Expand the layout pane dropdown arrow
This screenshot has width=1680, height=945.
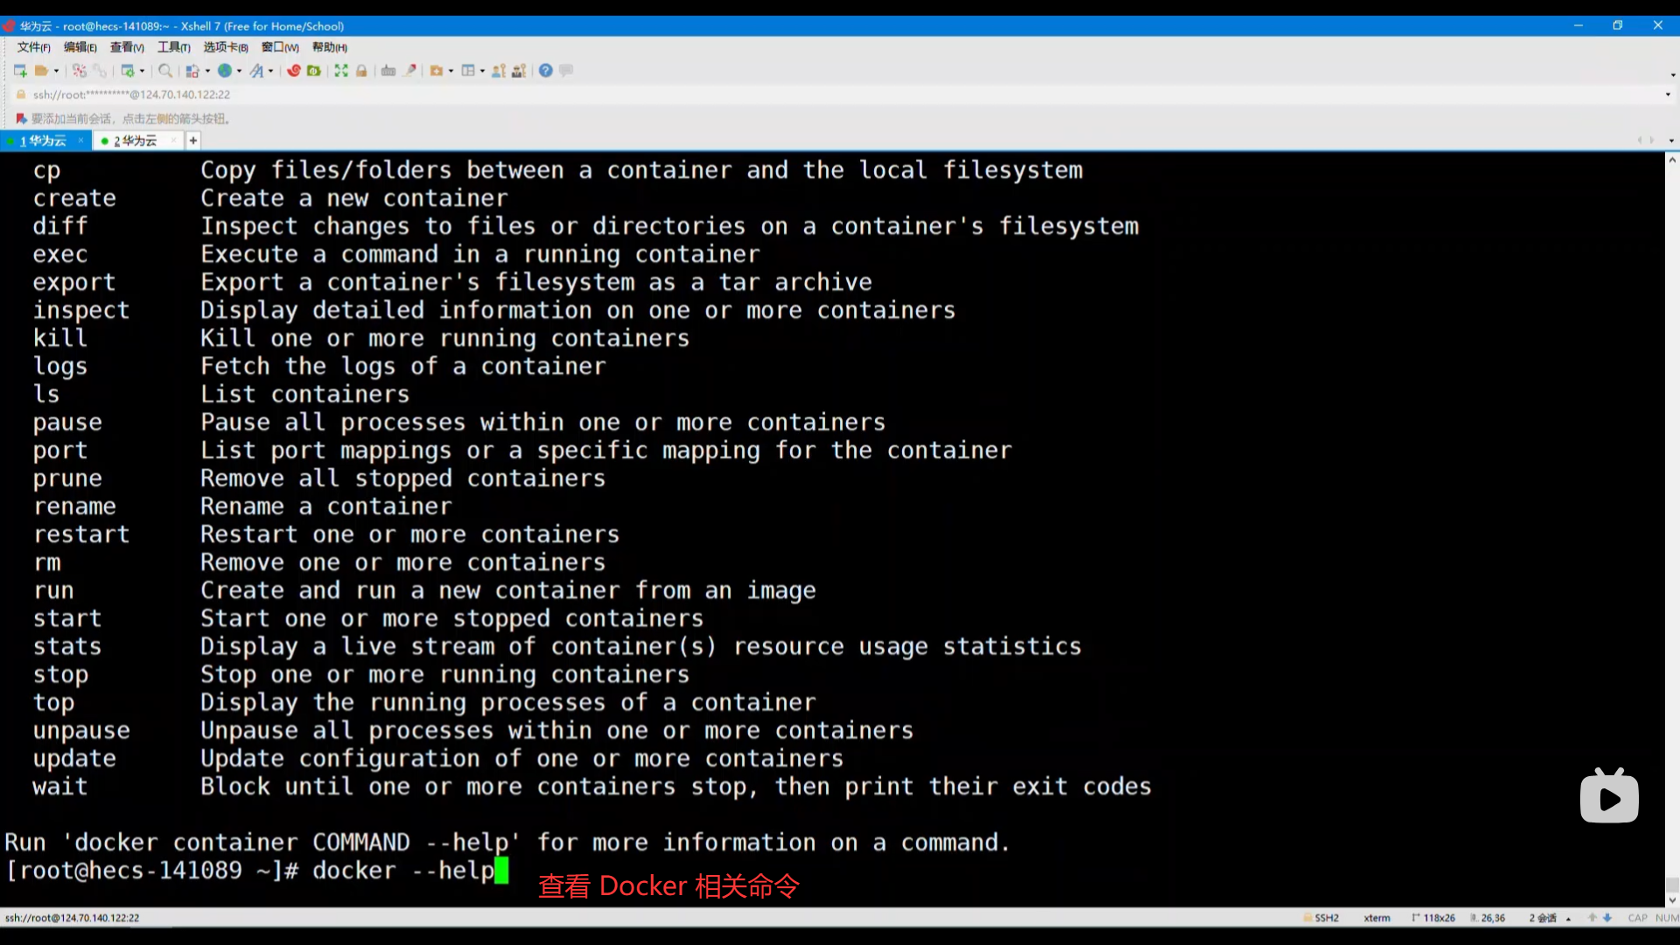[482, 72]
